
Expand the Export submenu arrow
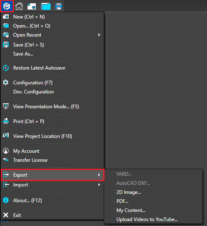click(x=99, y=175)
